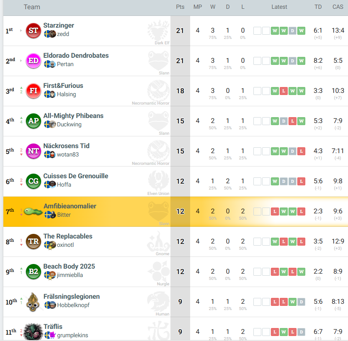Click the Eldorado Dendrobates "ED" badge
Viewport: 348px width, 341px height.
[x=34, y=61]
